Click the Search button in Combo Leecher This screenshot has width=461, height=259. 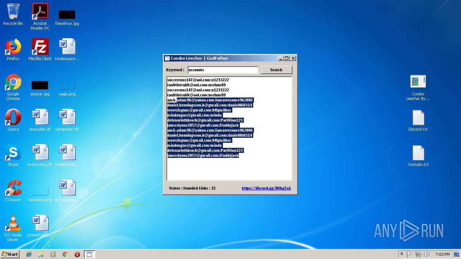276,70
